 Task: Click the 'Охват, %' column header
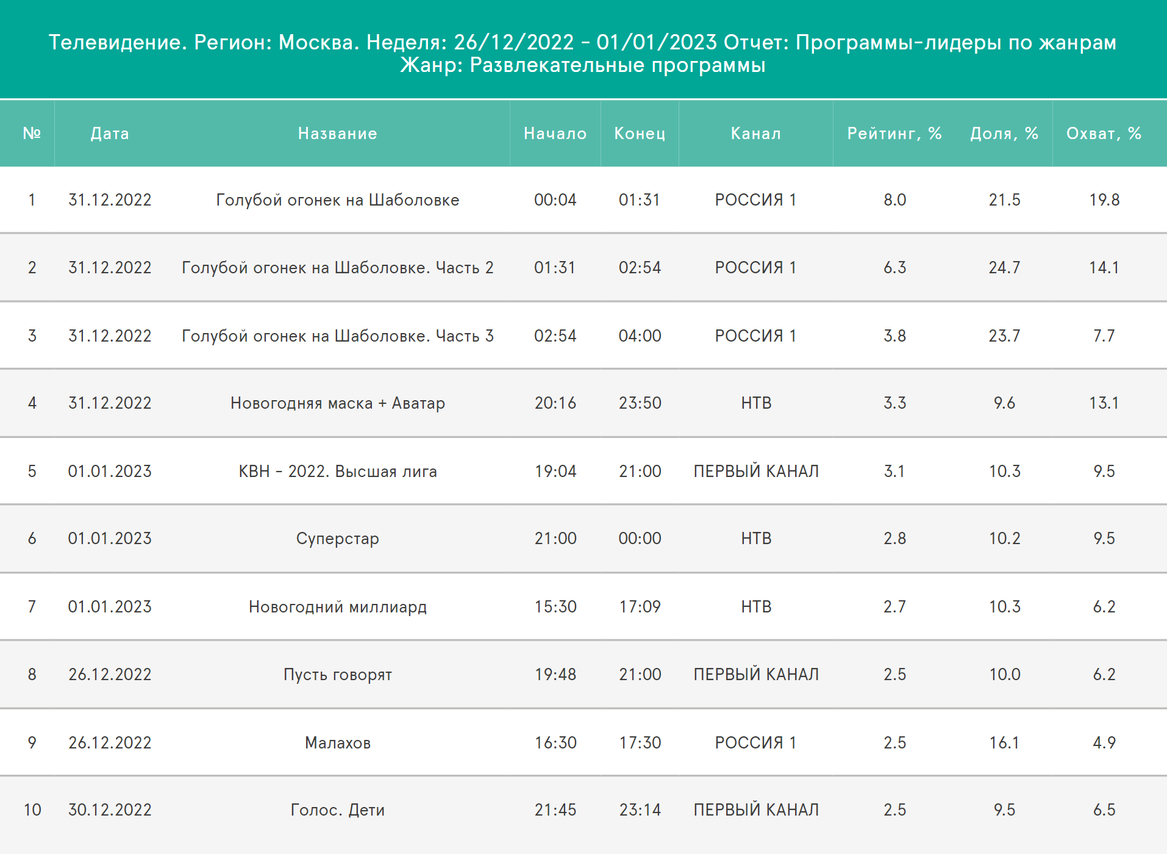1104,134
